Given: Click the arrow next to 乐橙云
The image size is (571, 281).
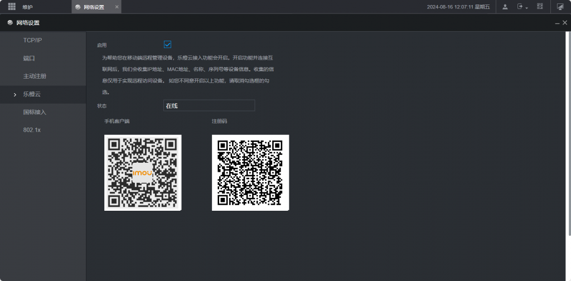Looking at the screenshot, I should (15, 95).
